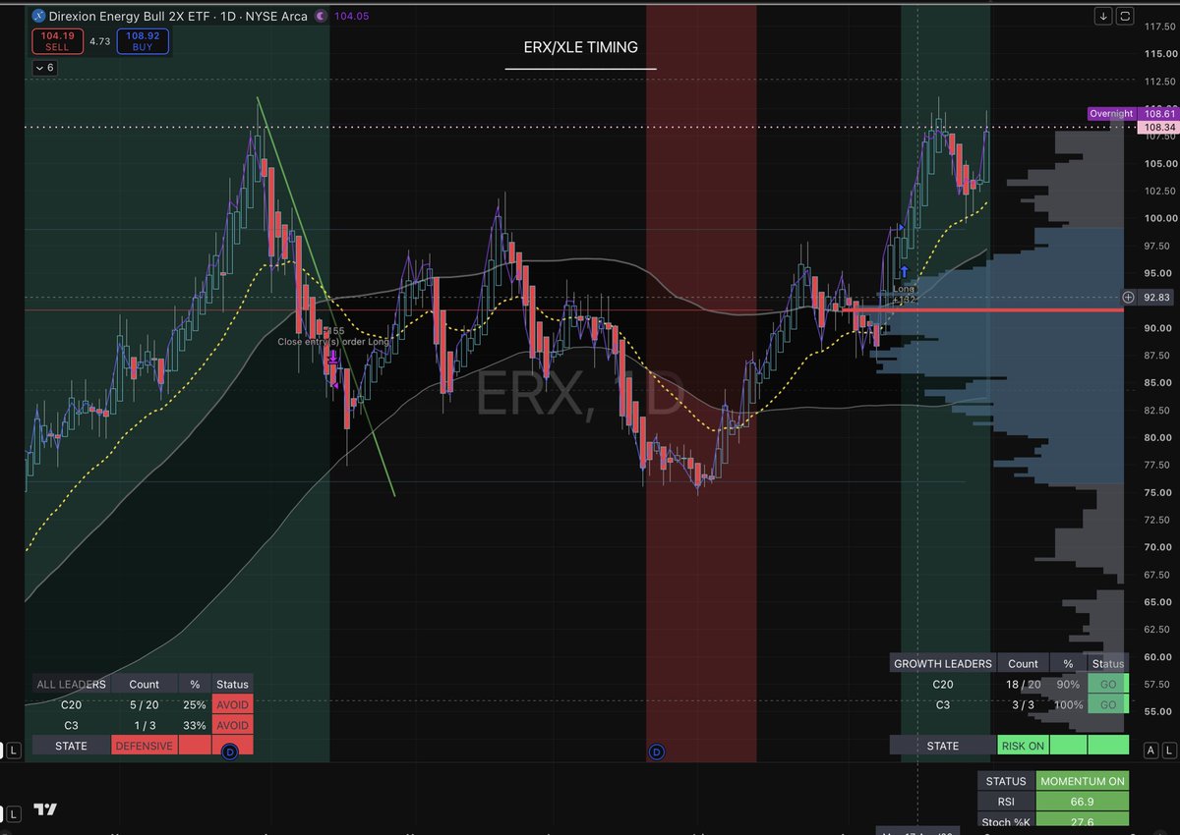Toggle the L log-scale button beside A
This screenshot has width=1180, height=835.
(1169, 751)
